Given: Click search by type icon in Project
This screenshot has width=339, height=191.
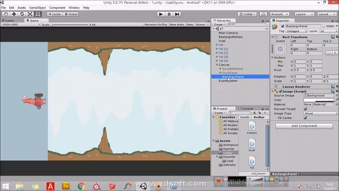Looking at the screenshot, I should [x=254, y=112].
